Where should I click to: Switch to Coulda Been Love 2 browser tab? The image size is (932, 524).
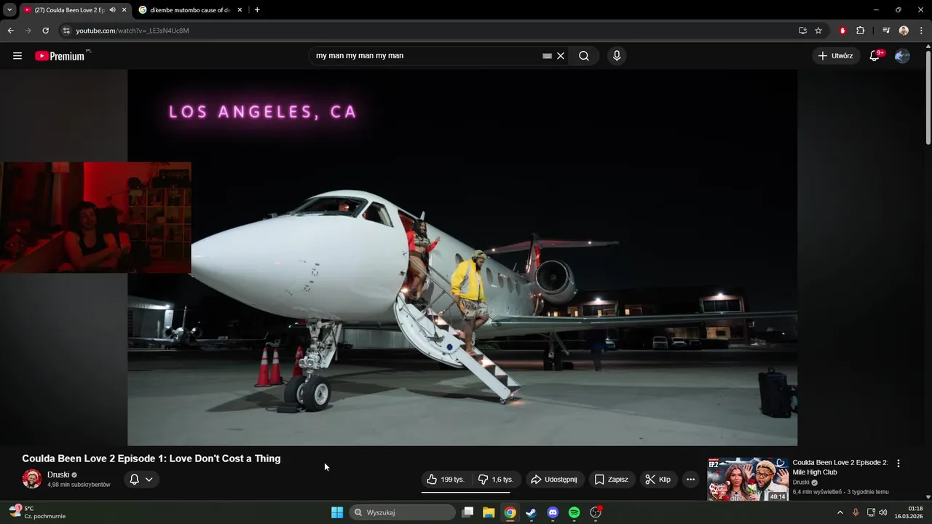coord(69,10)
